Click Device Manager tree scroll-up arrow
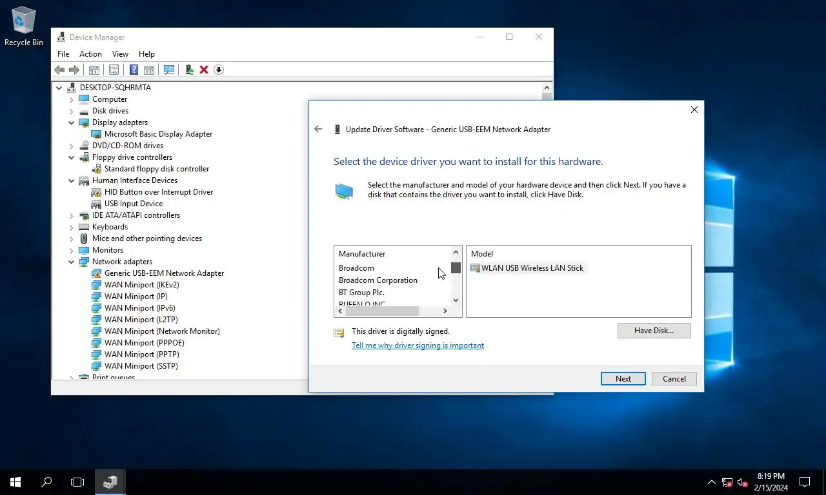Image resolution: width=826 pixels, height=495 pixels. click(x=547, y=88)
